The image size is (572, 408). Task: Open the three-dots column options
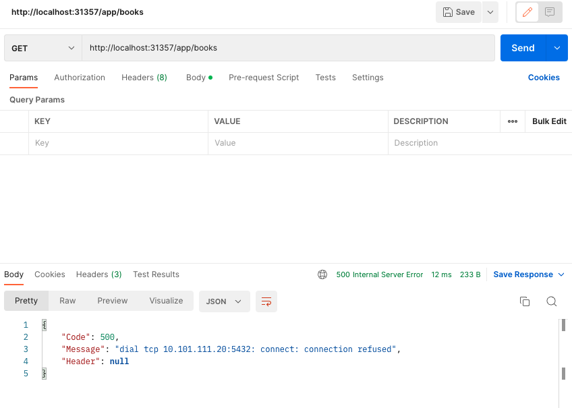pyautogui.click(x=513, y=121)
